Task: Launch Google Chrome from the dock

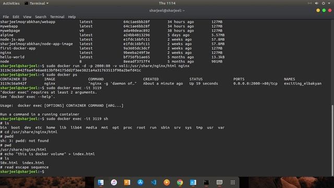Action: click(x=180, y=182)
